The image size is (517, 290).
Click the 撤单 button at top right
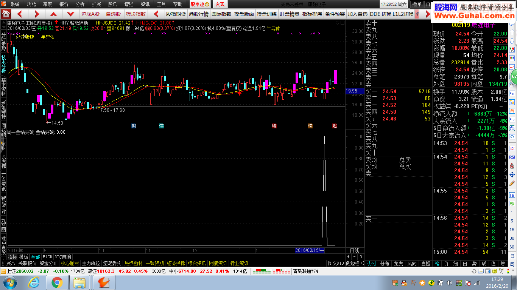417,4
